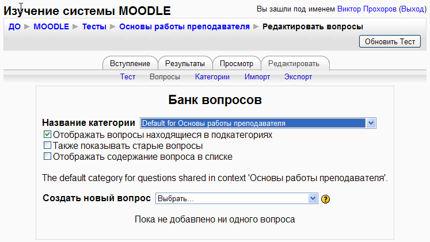Open the Виктор Прохоров profile link
430x242 pixels.
pyautogui.click(x=367, y=9)
